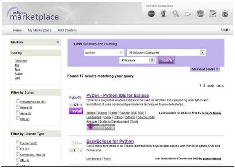Click the Eclipse Marketplace logo
This screenshot has width=235, height=168.
pyautogui.click(x=33, y=14)
